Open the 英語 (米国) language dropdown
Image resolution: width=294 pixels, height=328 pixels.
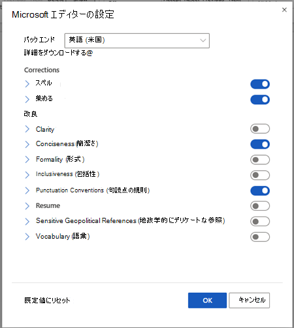(137, 40)
